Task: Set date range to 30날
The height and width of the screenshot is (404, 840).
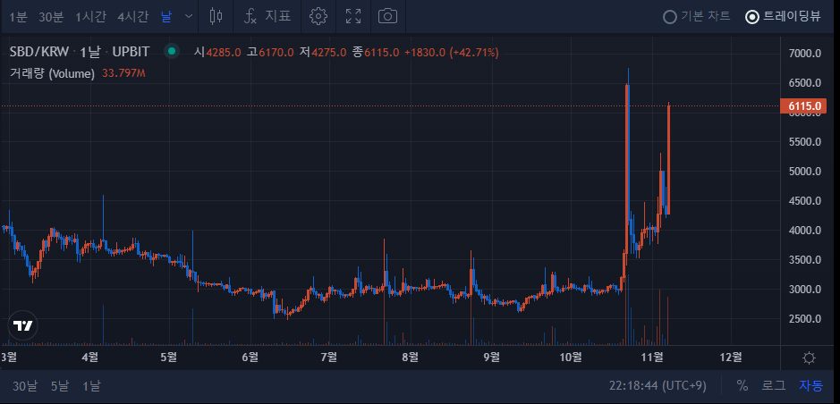Action: (26, 386)
